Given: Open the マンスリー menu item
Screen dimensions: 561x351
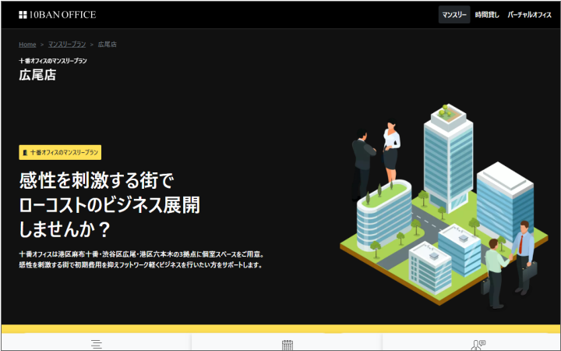Looking at the screenshot, I should [454, 15].
